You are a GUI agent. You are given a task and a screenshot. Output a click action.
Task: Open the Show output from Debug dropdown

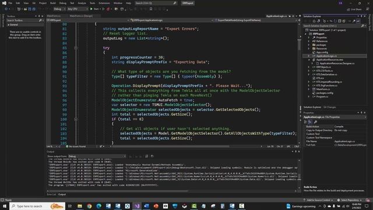click(97, 156)
